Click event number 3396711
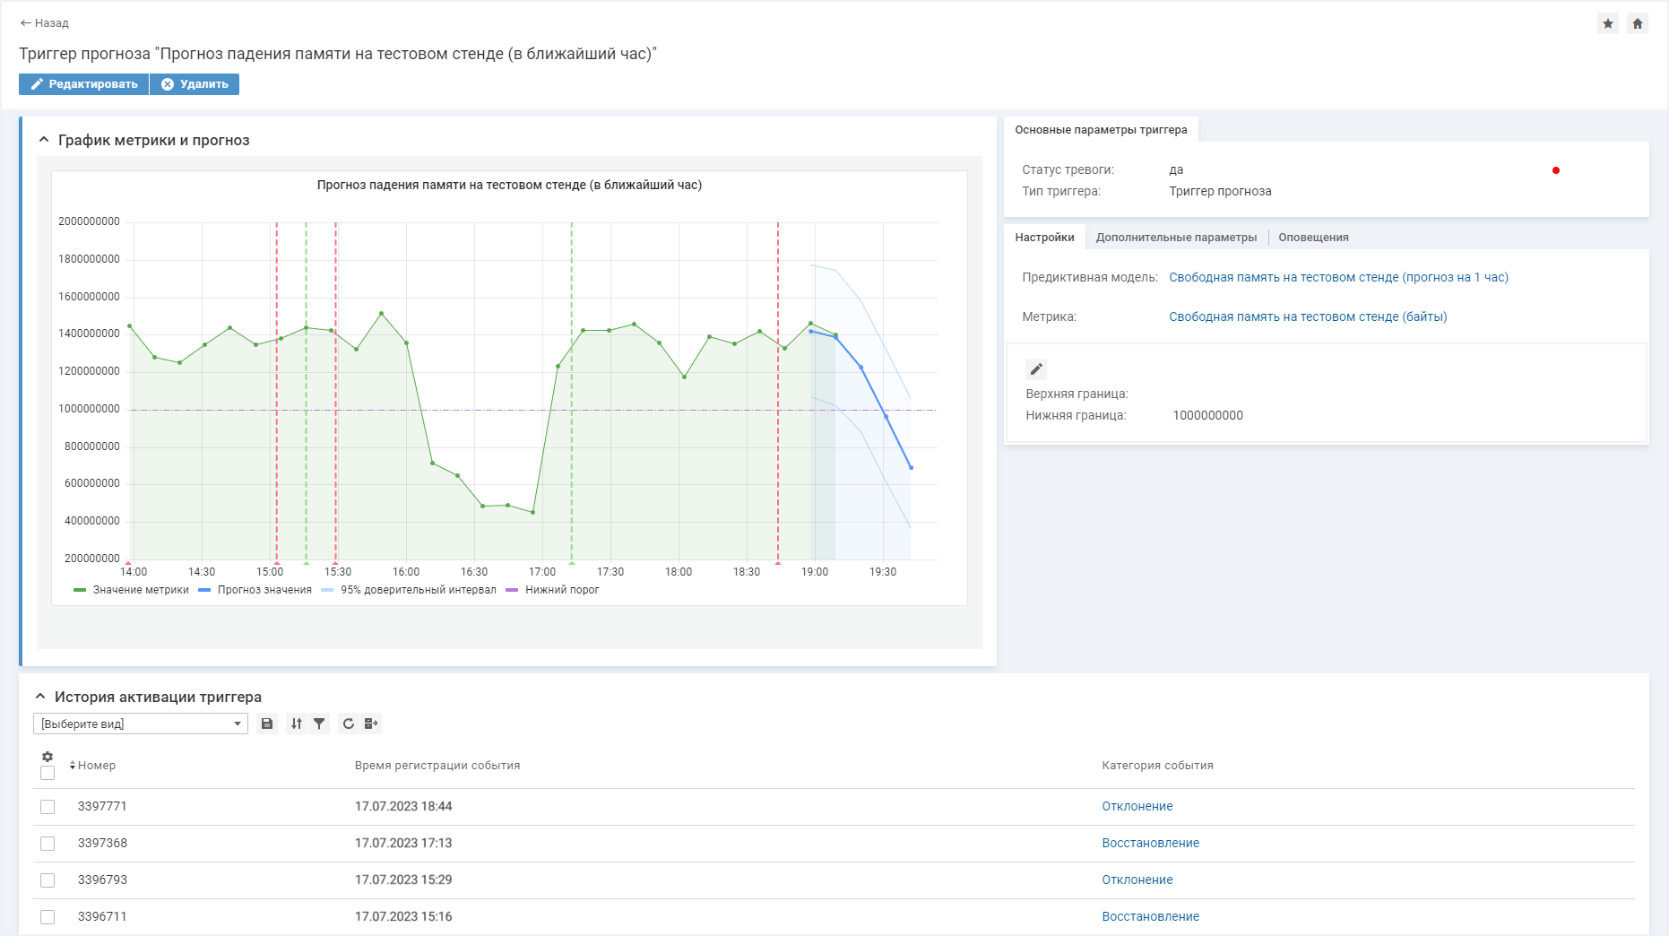This screenshot has width=1669, height=936. [102, 916]
